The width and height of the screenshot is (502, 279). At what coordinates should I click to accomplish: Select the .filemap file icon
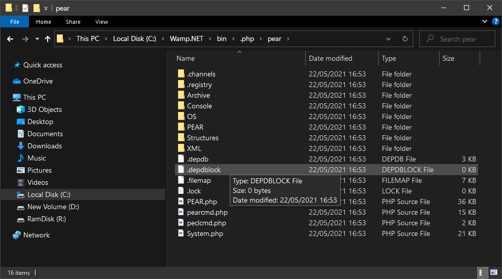(181, 180)
